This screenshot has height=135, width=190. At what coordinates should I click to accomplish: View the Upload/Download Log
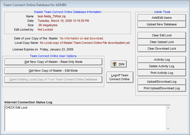click(162, 82)
